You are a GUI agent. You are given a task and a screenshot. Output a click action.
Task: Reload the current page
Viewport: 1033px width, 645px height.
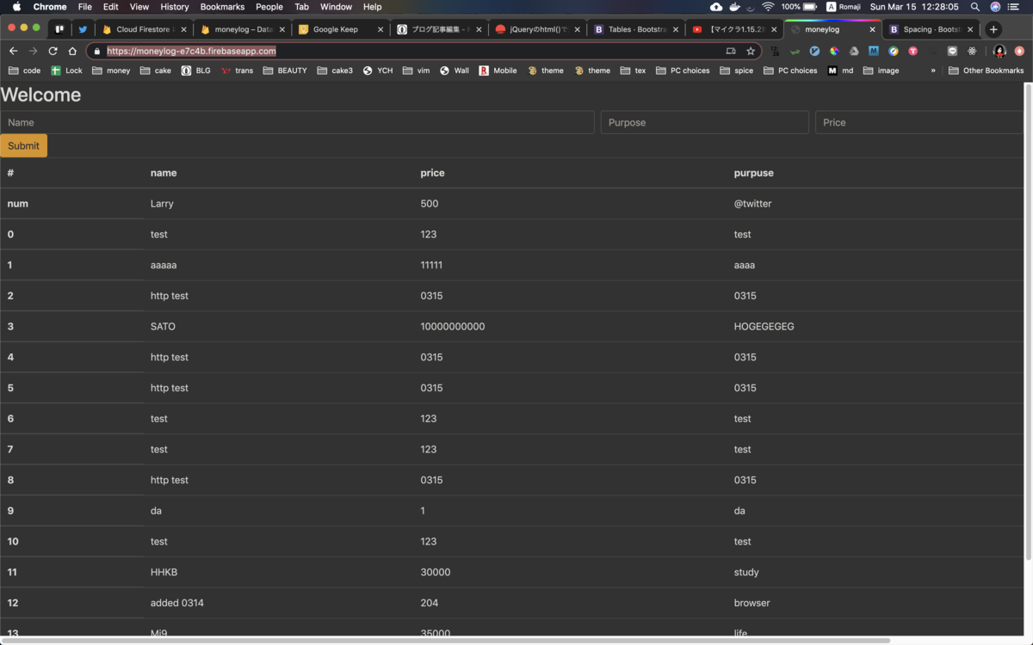pos(53,51)
